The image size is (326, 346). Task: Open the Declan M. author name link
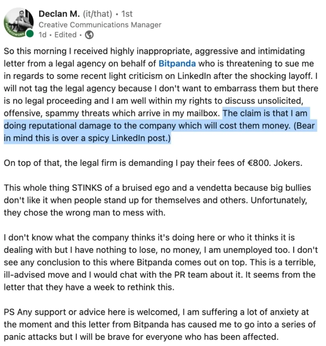[x=59, y=14]
